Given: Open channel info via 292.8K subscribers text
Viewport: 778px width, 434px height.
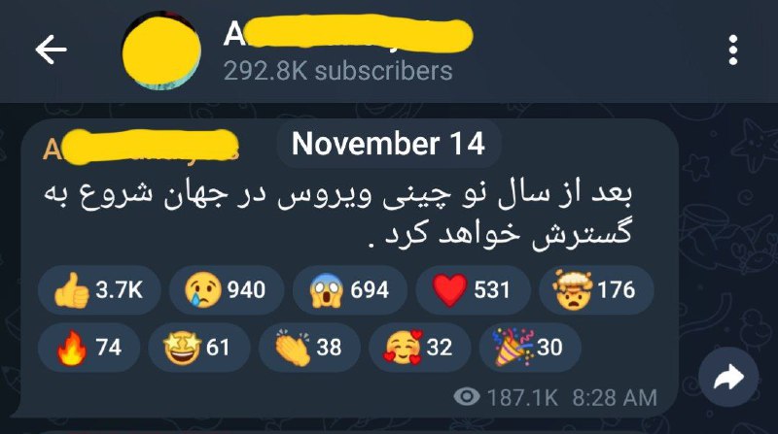Looking at the screenshot, I should (337, 71).
